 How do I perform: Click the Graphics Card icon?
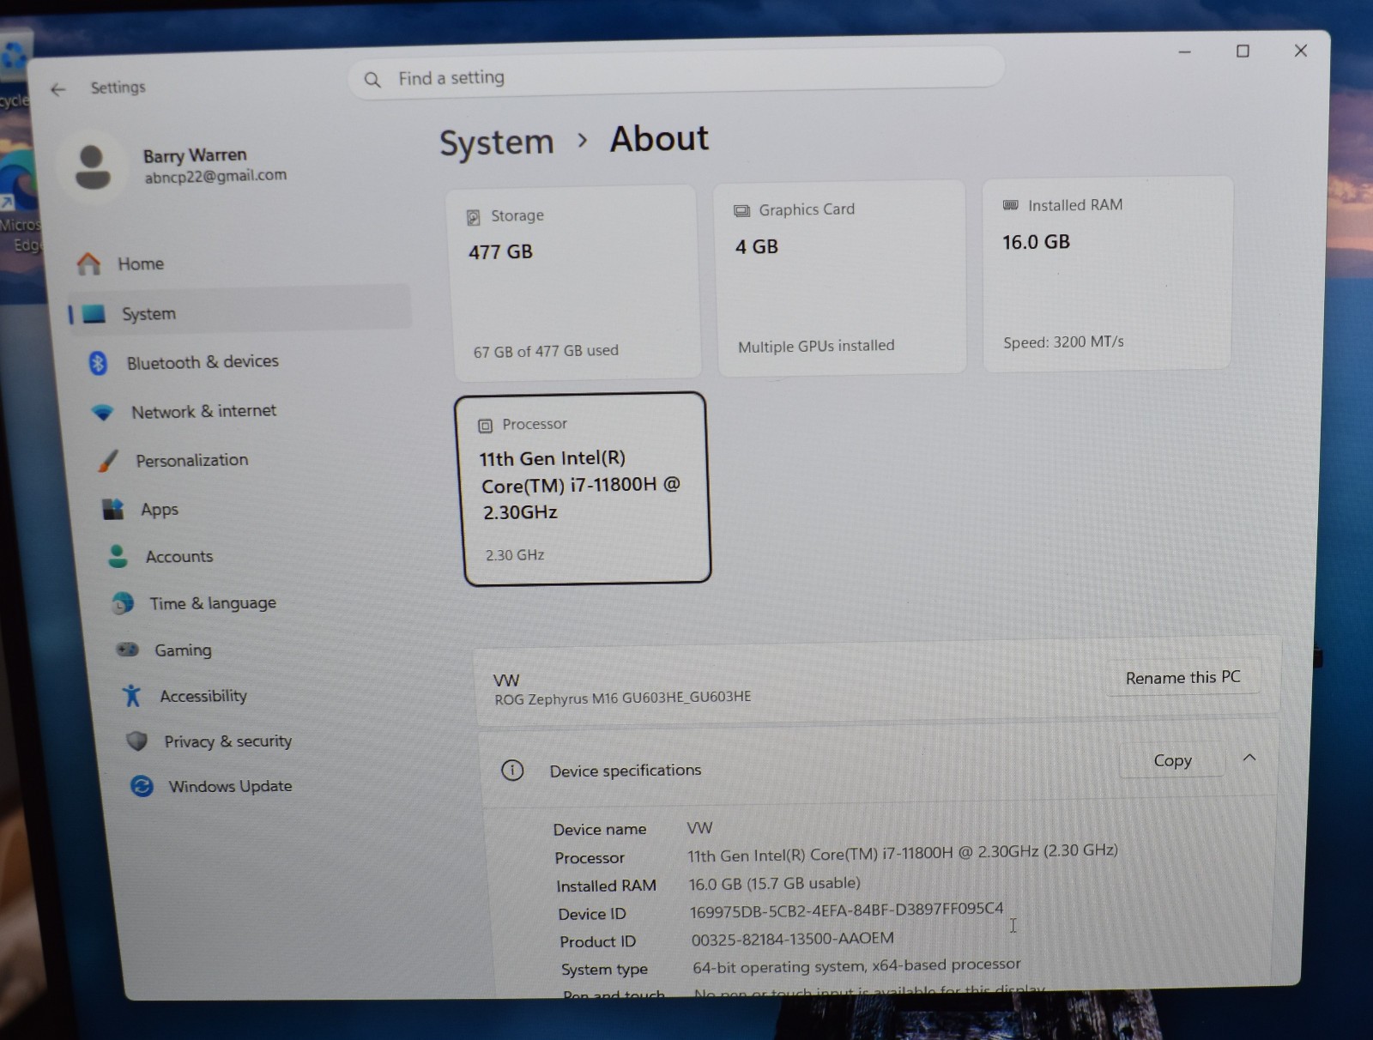click(741, 211)
